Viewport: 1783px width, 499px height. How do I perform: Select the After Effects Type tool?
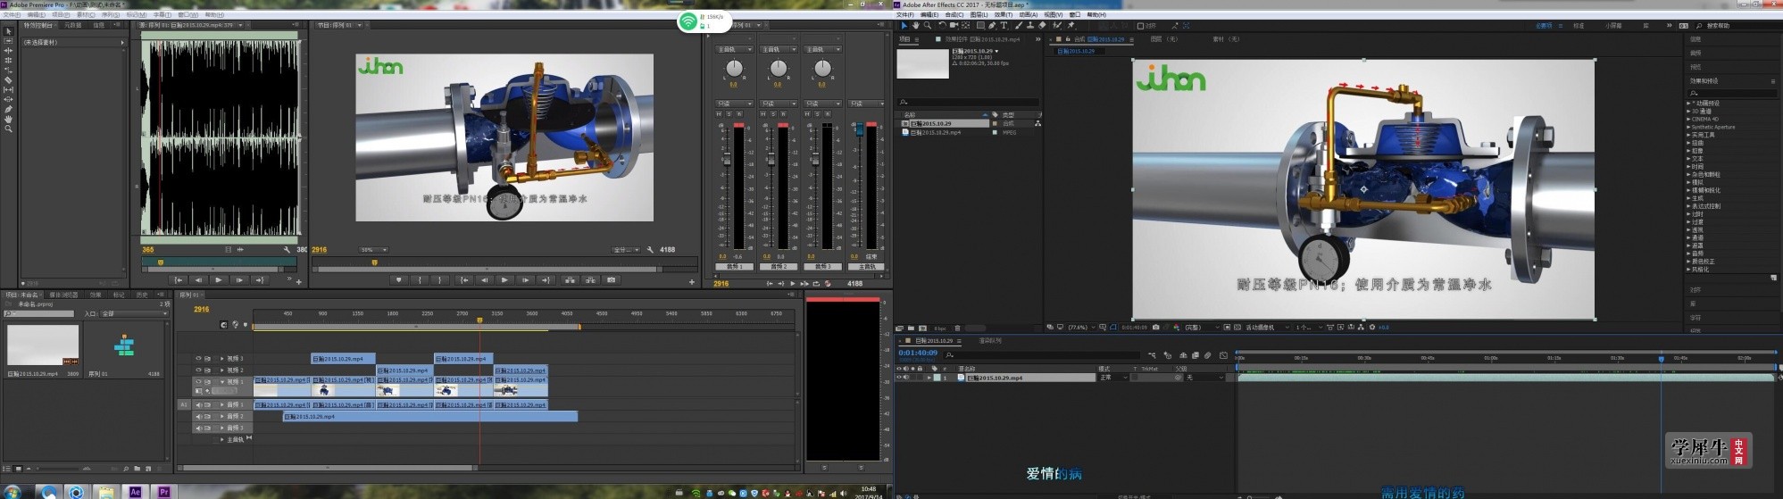(1004, 26)
